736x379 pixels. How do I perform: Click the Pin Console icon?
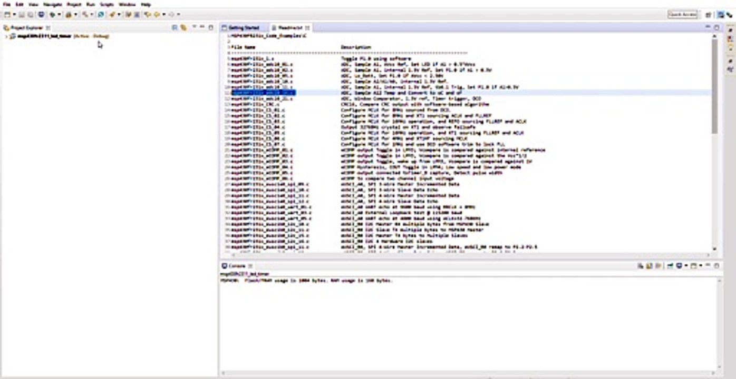point(671,266)
